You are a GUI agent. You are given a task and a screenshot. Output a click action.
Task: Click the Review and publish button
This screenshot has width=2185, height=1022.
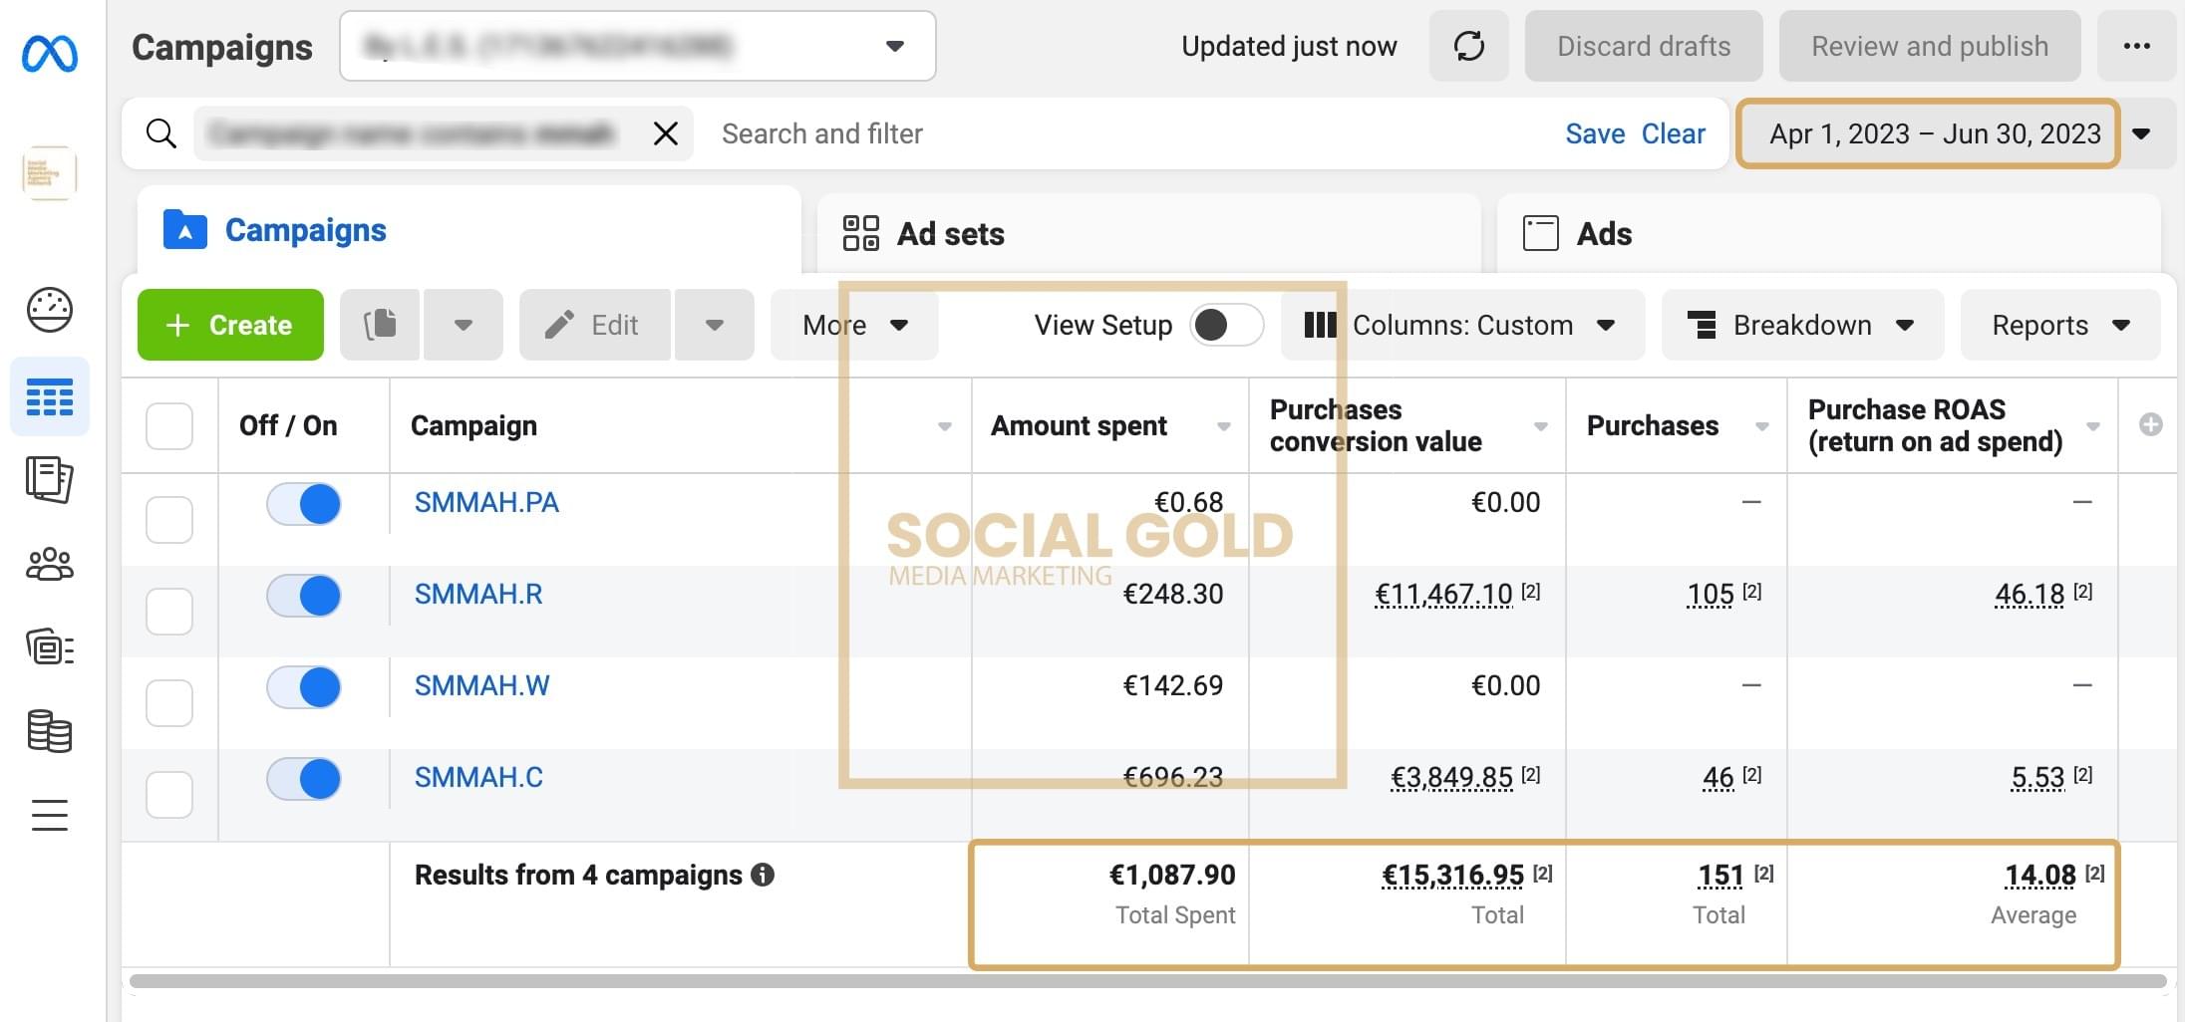[1930, 46]
